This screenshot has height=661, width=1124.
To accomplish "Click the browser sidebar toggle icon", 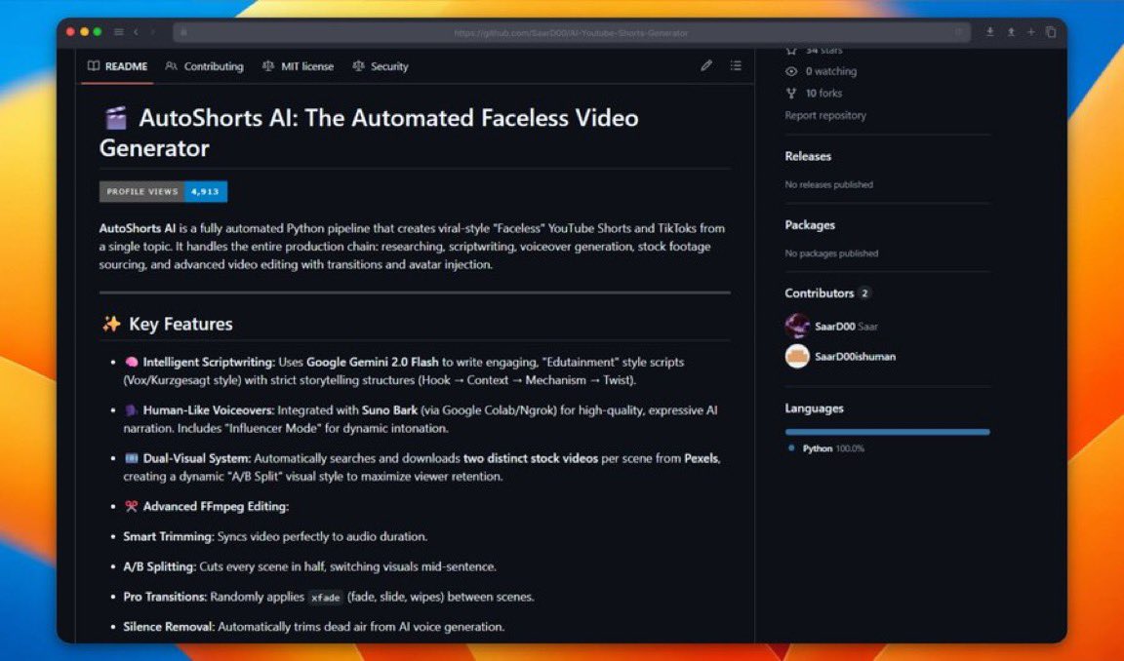I will (119, 32).
